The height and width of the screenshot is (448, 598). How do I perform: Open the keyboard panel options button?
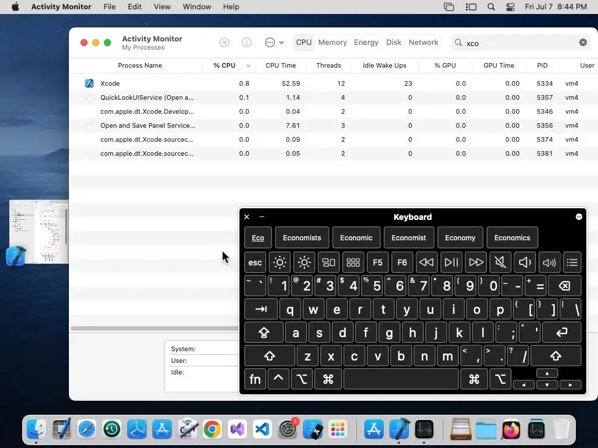click(x=579, y=217)
